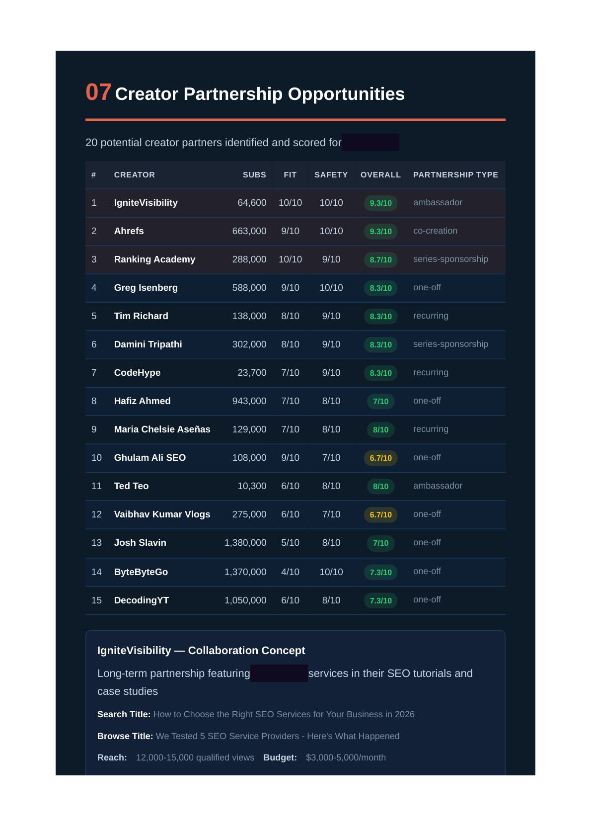Click the PARTNERSHIP TYPE column header

pyautogui.click(x=455, y=175)
